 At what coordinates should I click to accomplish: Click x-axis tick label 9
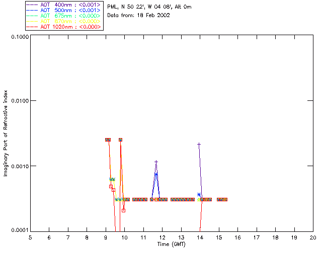point(106,237)
